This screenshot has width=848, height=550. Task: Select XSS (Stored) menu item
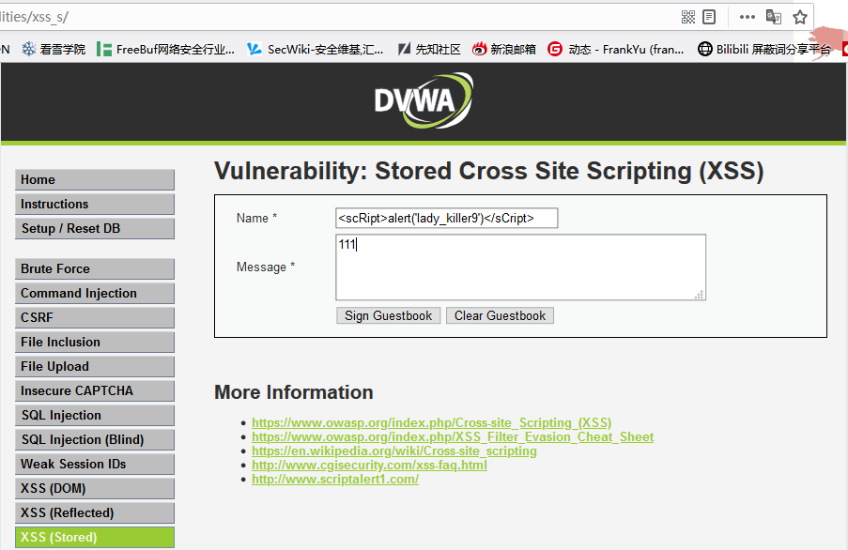click(95, 538)
